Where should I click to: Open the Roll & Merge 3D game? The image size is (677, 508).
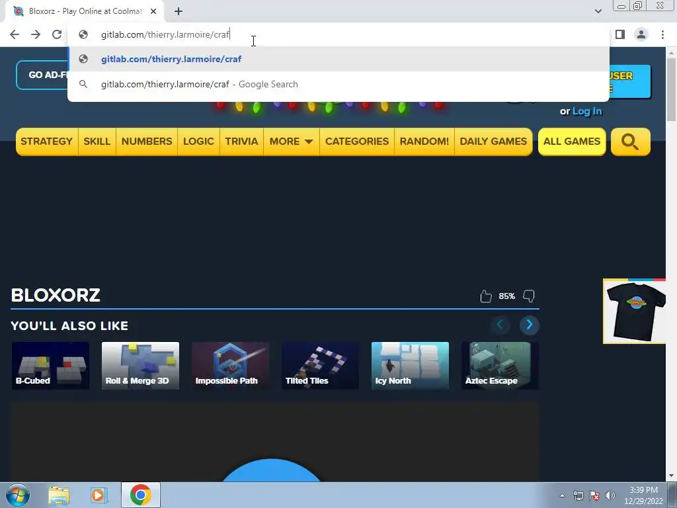[140, 365]
